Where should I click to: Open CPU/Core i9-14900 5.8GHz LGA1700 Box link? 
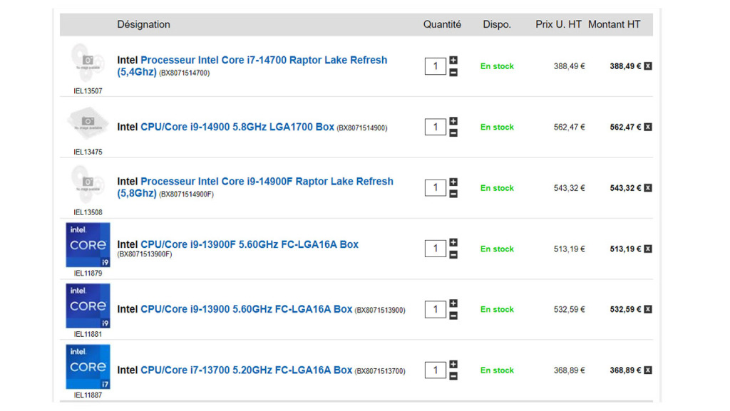(x=237, y=127)
